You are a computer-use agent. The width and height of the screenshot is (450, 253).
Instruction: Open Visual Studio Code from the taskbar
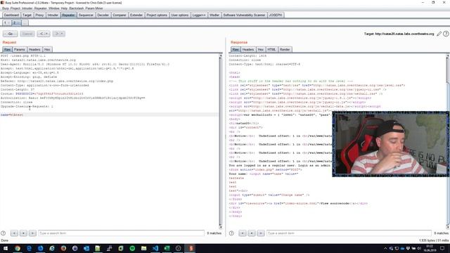pos(155,248)
